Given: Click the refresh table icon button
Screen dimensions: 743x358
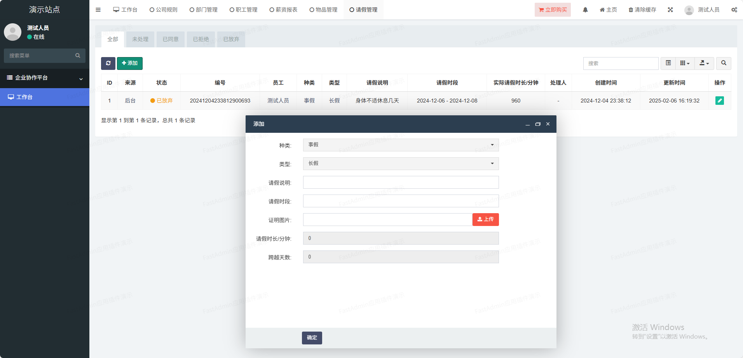Looking at the screenshot, I should pyautogui.click(x=108, y=63).
